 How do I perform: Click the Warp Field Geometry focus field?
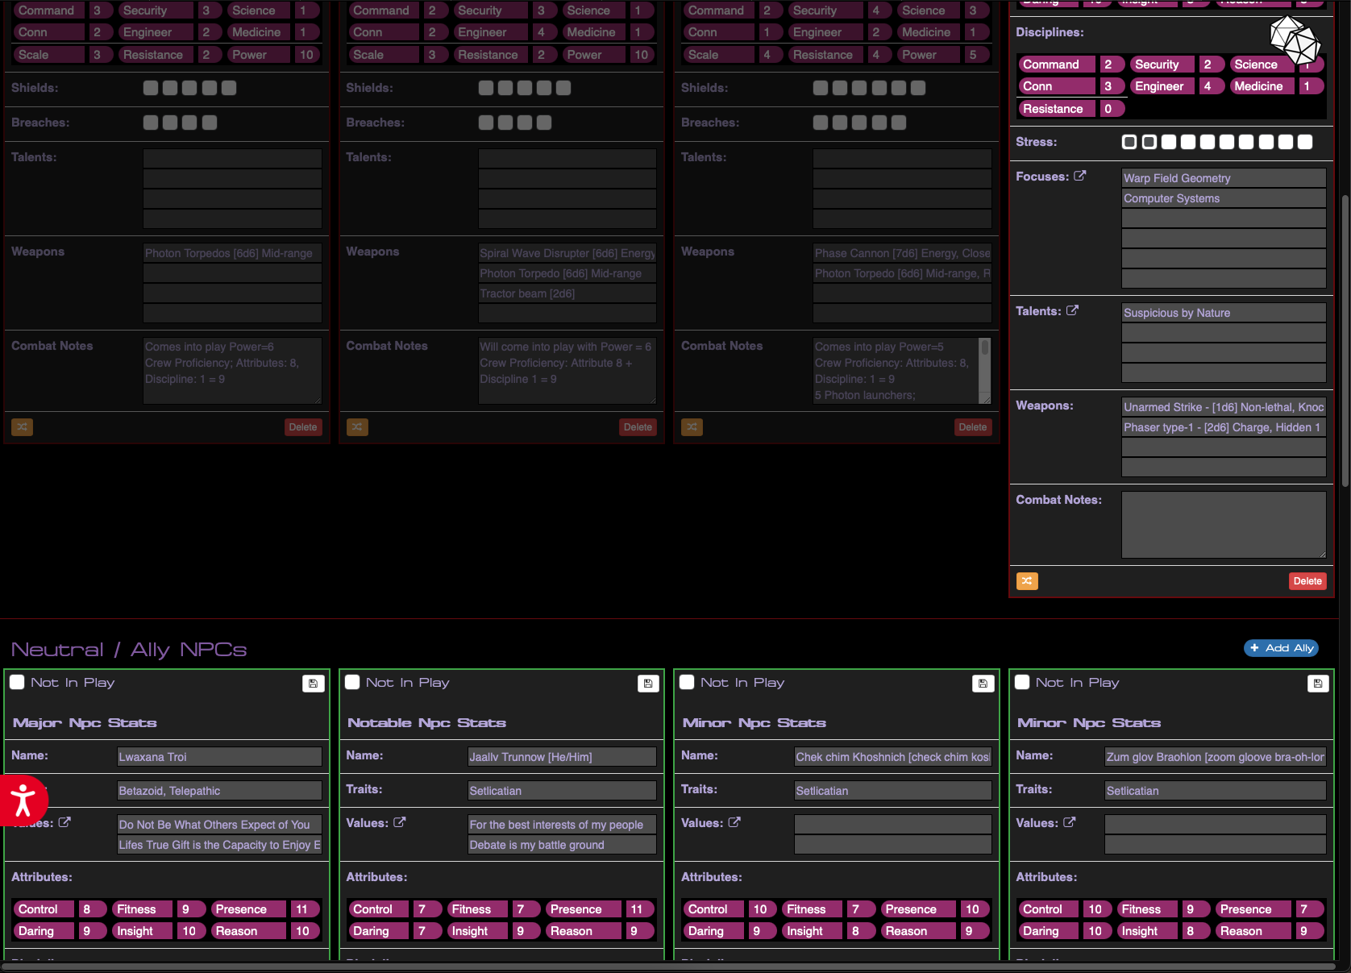coord(1223,178)
